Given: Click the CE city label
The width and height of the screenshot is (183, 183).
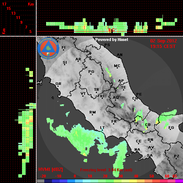Looking at the screenshot, I should (139, 141).
